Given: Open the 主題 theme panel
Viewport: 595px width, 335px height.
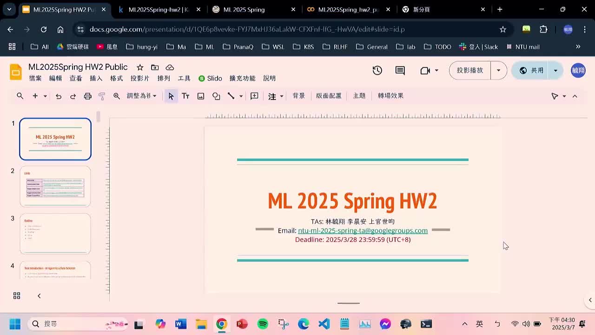Looking at the screenshot, I should [359, 96].
